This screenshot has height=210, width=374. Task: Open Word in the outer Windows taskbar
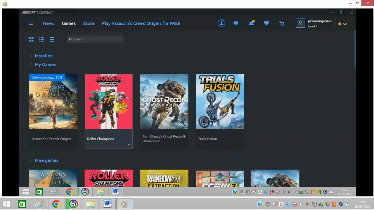(x=107, y=204)
